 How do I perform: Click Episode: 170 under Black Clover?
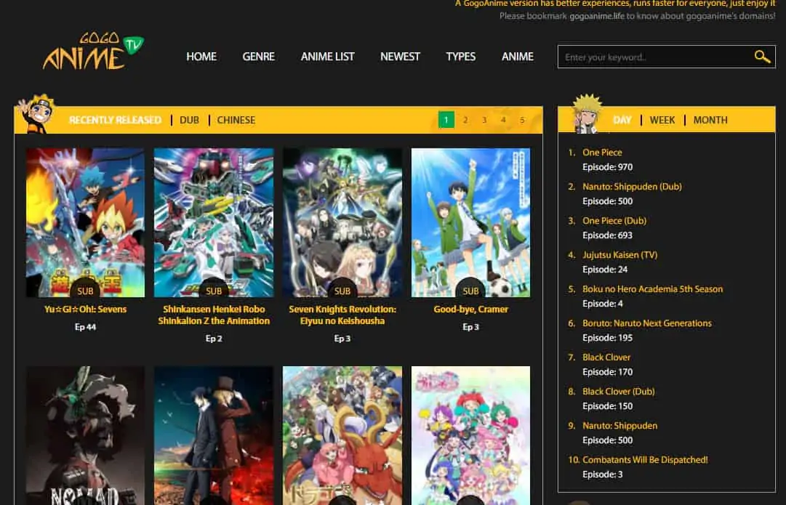tap(608, 372)
